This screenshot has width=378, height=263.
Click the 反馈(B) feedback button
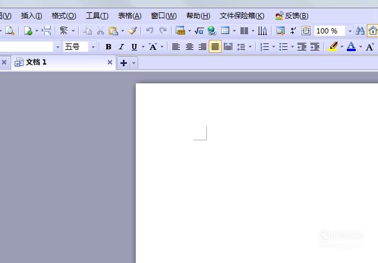pyautogui.click(x=292, y=16)
